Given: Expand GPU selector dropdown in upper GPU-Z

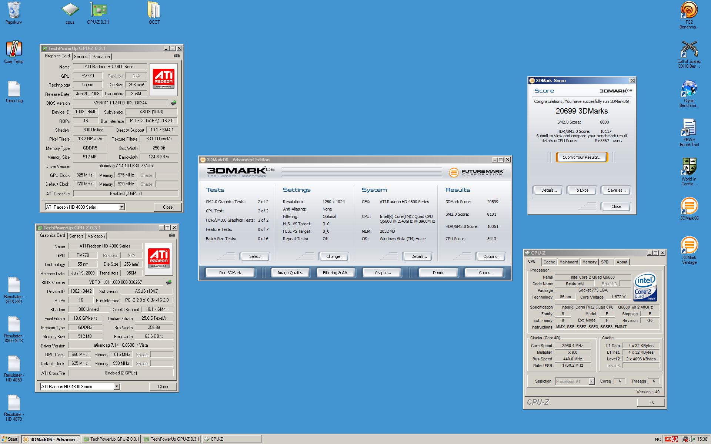Looking at the screenshot, I should [121, 207].
